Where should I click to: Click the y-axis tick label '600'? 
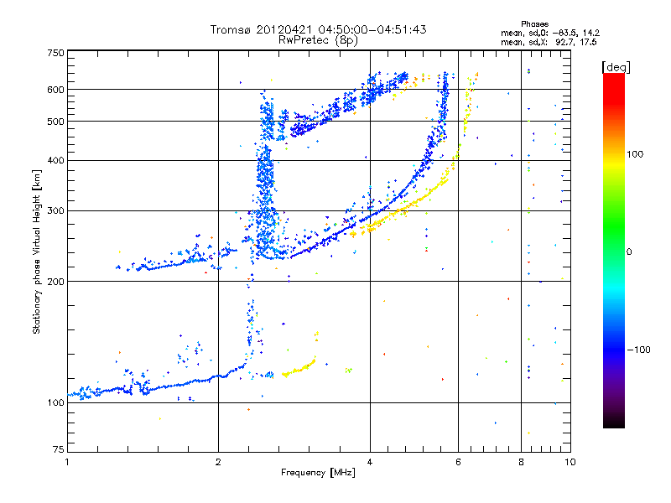coord(55,90)
